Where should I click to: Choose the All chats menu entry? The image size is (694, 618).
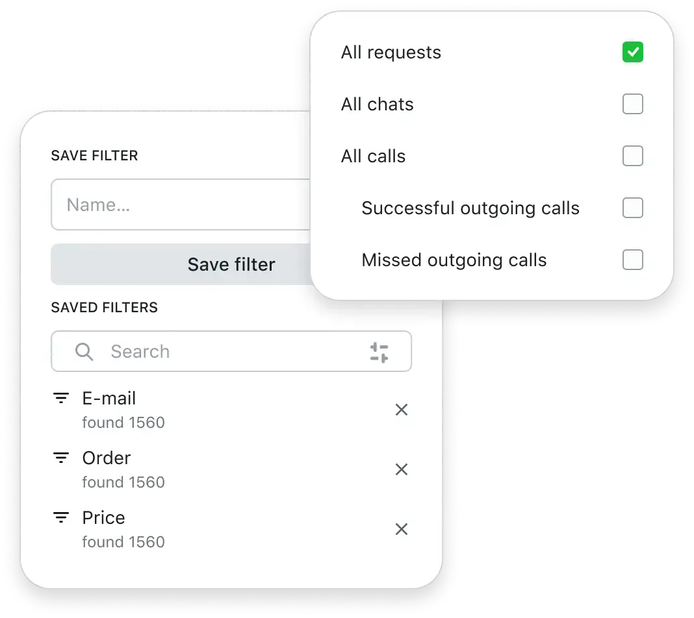tap(377, 105)
